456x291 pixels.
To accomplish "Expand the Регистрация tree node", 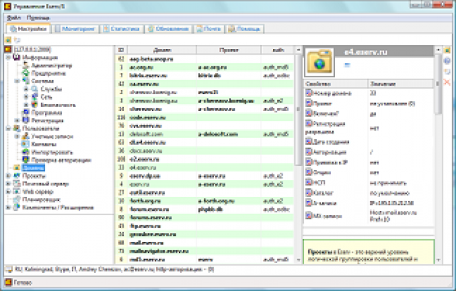I will point(17,120).
